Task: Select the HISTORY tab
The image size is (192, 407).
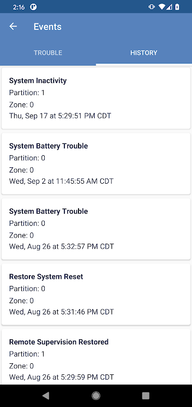Action: coord(144,53)
